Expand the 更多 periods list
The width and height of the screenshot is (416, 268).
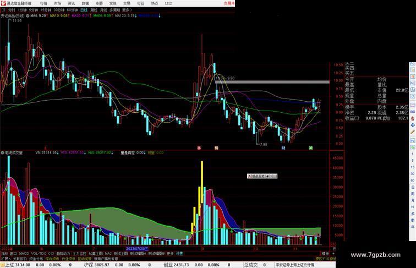coord(127,10)
